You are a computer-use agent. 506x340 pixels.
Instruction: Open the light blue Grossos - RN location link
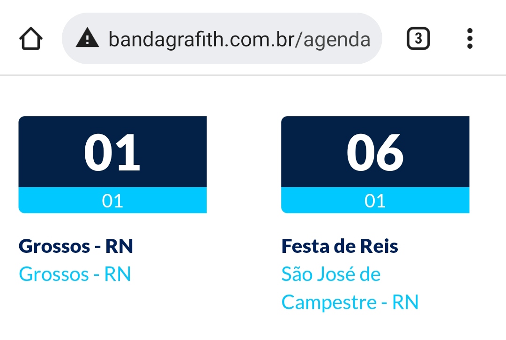click(75, 274)
